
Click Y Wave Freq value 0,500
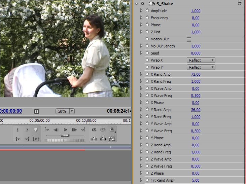coord(196,131)
